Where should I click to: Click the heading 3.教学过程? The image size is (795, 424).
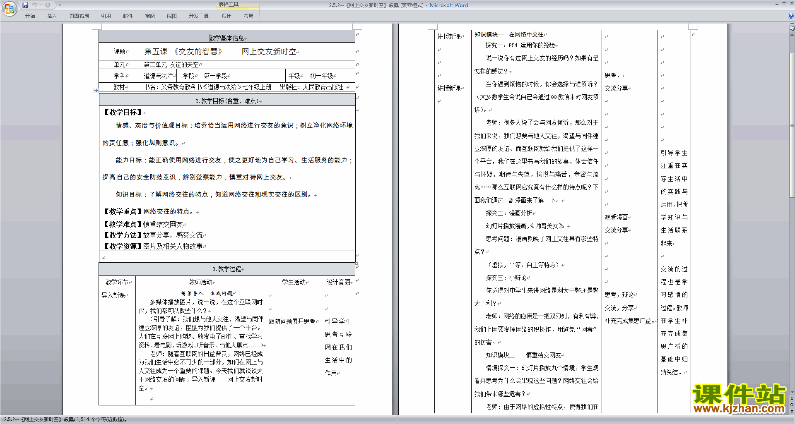[x=226, y=269]
